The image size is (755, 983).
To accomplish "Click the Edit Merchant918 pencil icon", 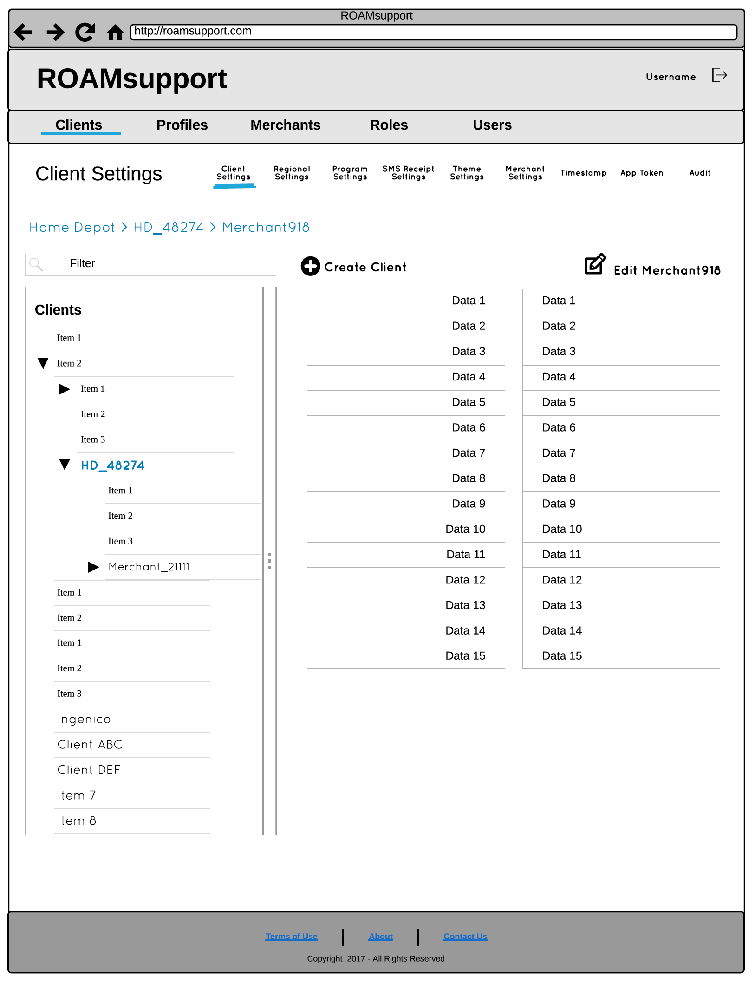I will click(x=595, y=264).
